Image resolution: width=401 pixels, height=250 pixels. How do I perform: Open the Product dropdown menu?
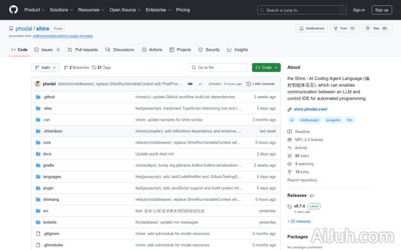pyautogui.click(x=34, y=10)
